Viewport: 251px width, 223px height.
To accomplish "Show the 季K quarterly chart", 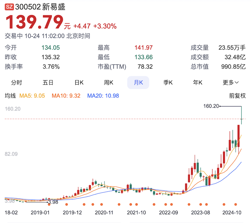I will 168,82.
